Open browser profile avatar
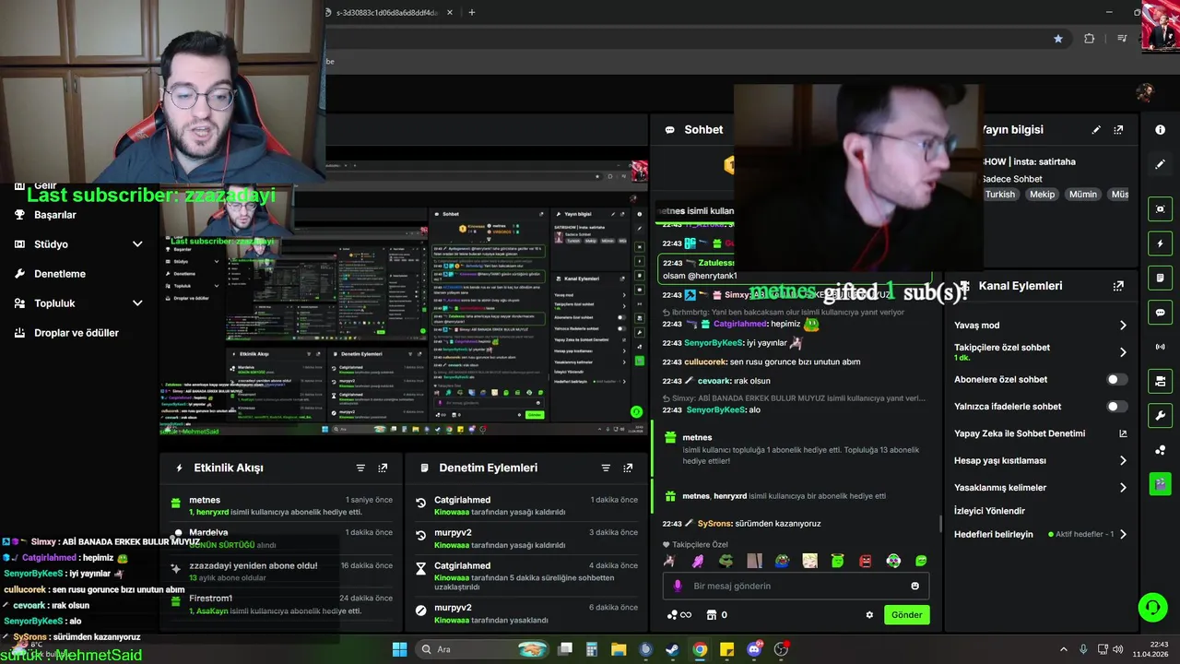This screenshot has height=664, width=1180. tap(1145, 92)
